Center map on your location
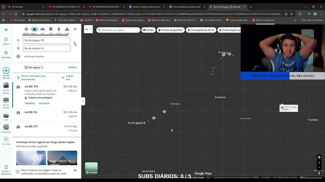The height and width of the screenshot is (182, 325). coord(319,157)
